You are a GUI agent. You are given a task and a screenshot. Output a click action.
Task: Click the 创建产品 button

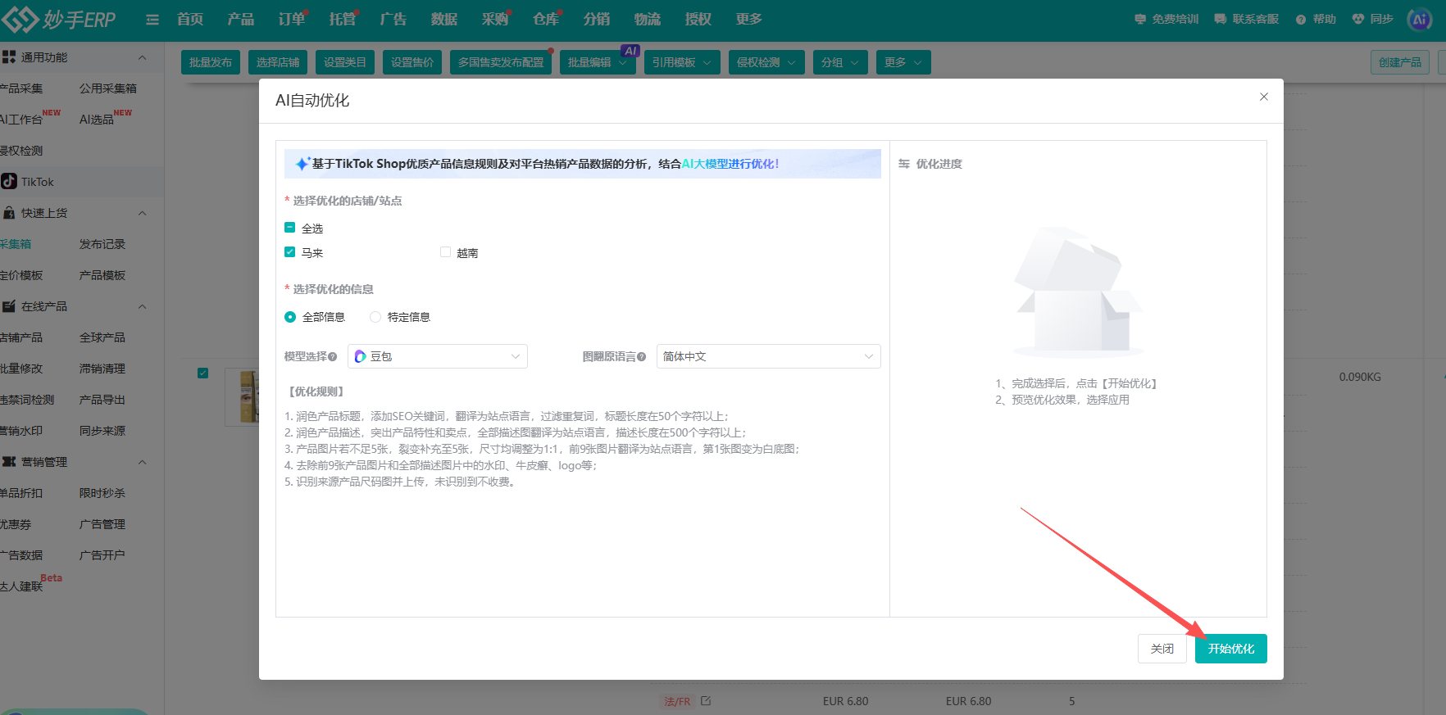[x=1400, y=62]
